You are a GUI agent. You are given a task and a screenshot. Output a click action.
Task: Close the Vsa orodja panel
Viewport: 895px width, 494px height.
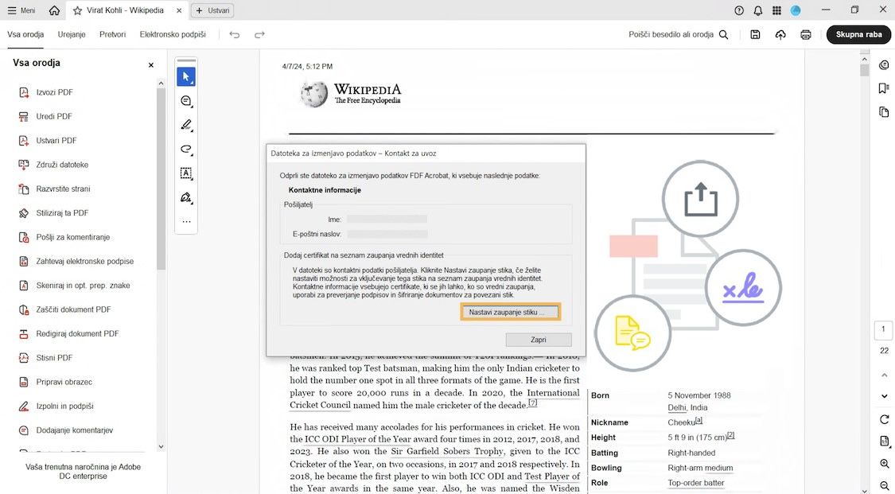(150, 65)
